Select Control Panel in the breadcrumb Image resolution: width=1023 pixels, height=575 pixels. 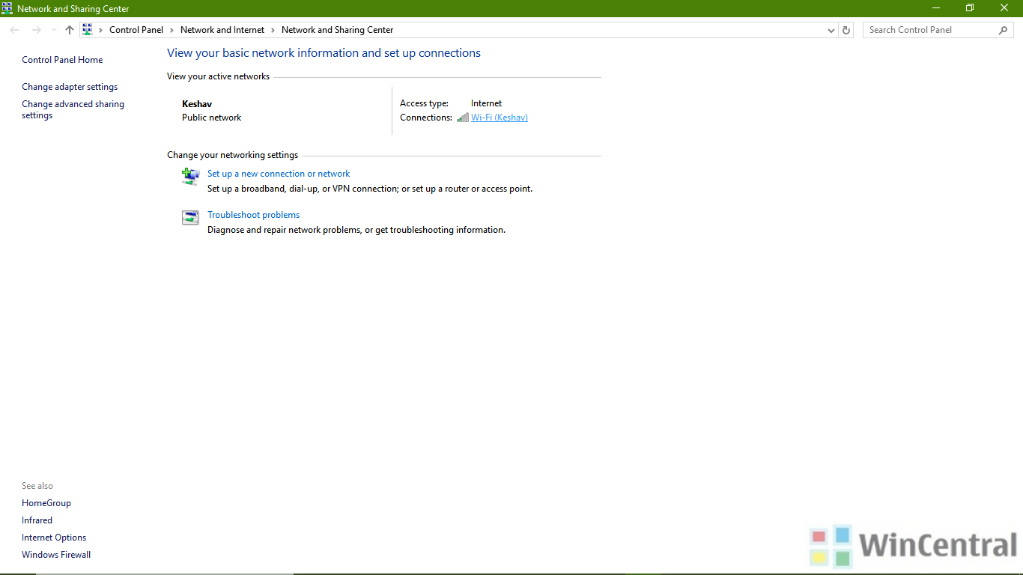(136, 30)
